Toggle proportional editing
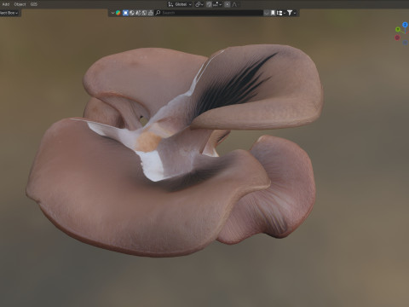Image resolution: width=409 pixels, height=307 pixels. (227, 4)
